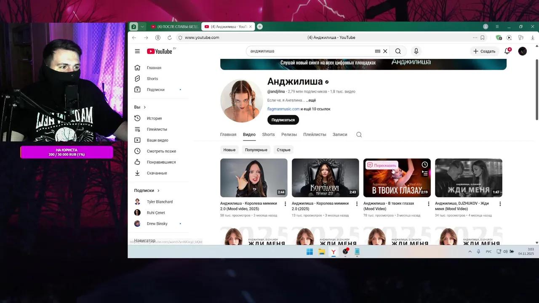539x303 pixels.
Task: Open the flagmanmusic.com link
Action: [283, 109]
